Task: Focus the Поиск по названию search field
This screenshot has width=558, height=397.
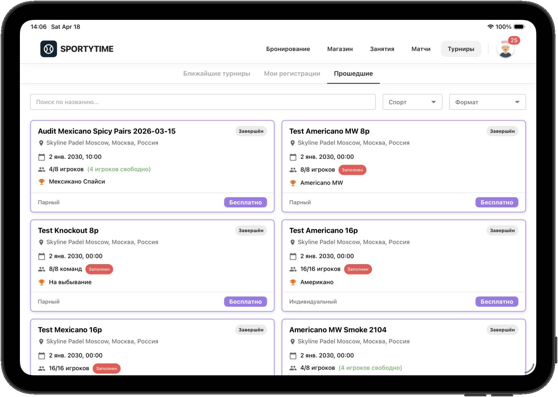Action: pyautogui.click(x=203, y=102)
